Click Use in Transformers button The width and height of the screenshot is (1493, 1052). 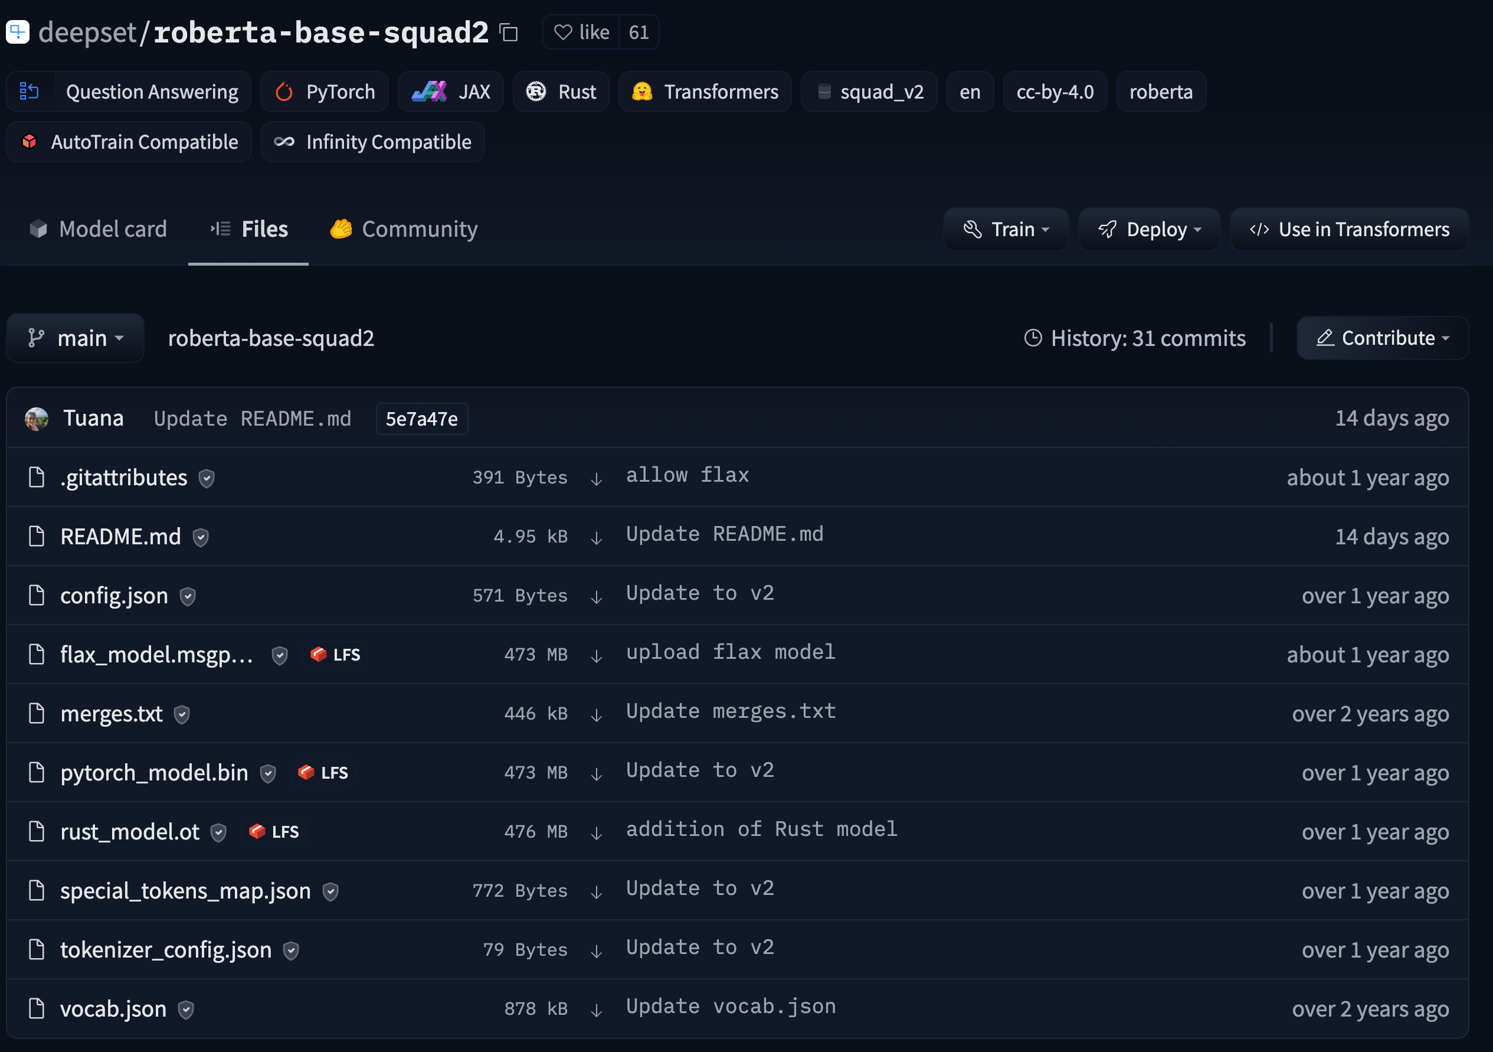(x=1349, y=230)
